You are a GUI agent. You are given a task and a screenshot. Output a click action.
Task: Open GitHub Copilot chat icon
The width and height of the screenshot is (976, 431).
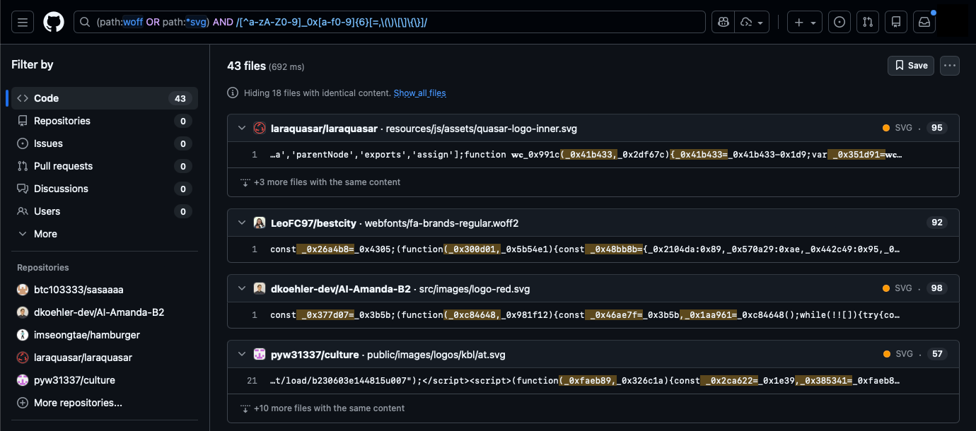pos(724,22)
